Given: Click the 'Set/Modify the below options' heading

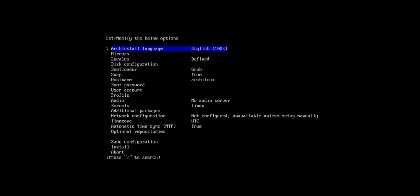Looking at the screenshot, I should pos(142,38).
